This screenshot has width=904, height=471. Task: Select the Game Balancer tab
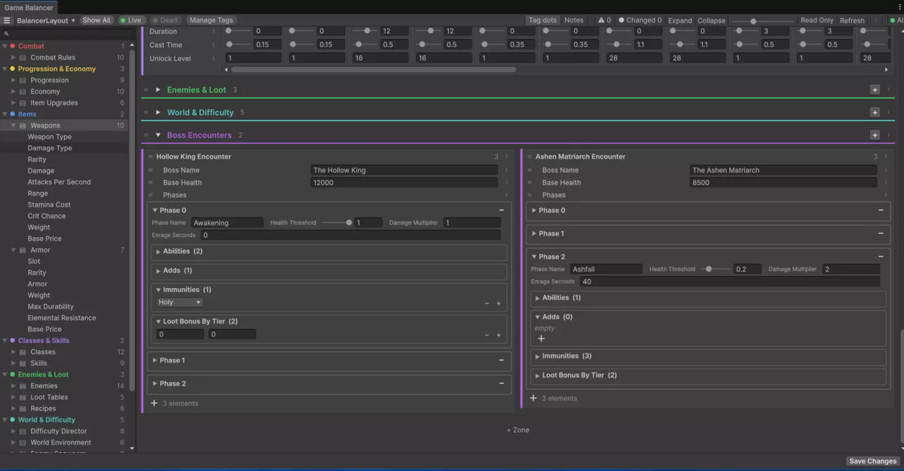tap(29, 7)
